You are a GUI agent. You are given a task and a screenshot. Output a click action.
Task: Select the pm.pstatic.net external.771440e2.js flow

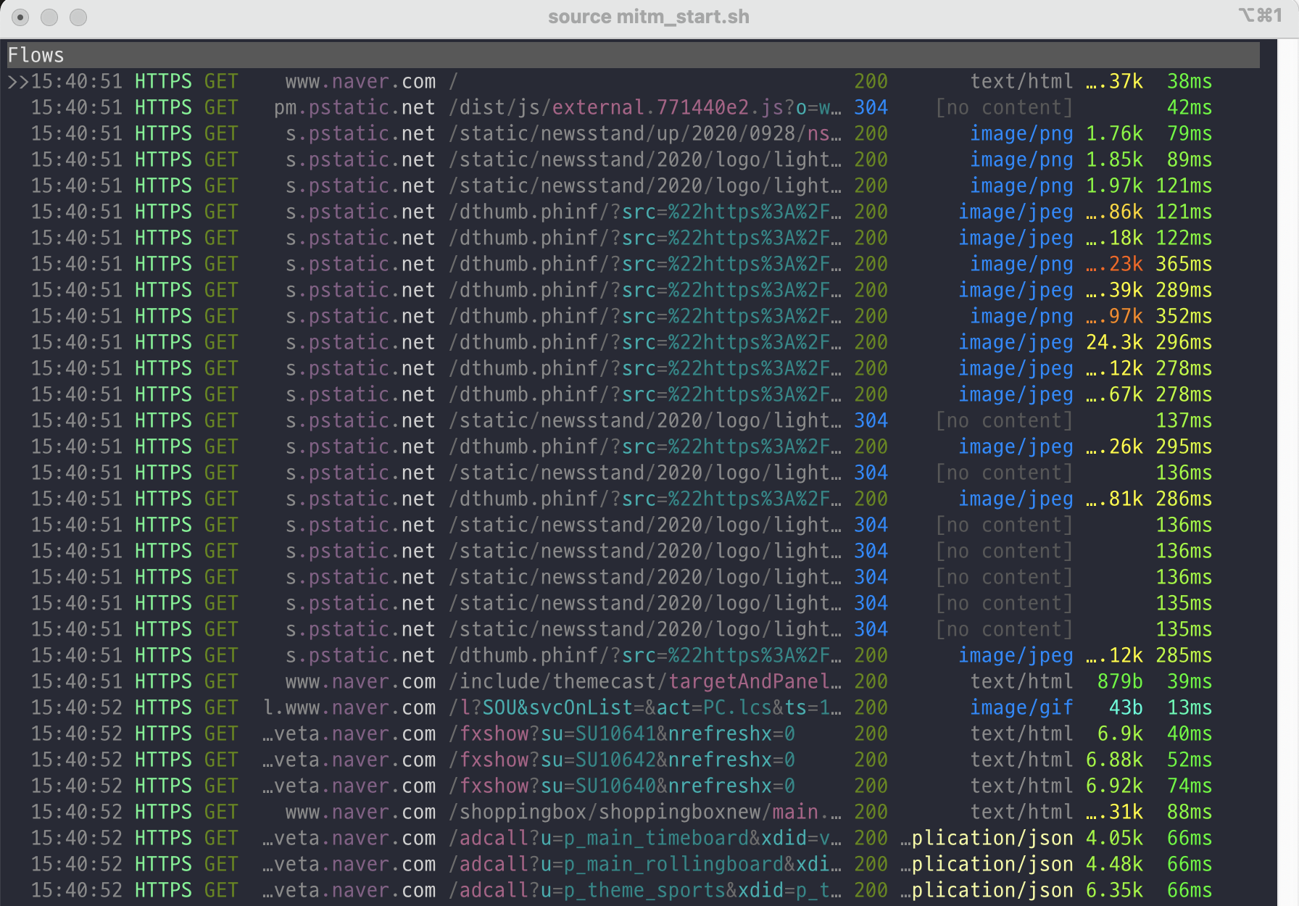pyautogui.click(x=633, y=107)
